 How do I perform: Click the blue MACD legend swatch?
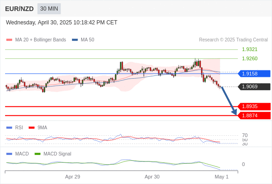coord(9,154)
